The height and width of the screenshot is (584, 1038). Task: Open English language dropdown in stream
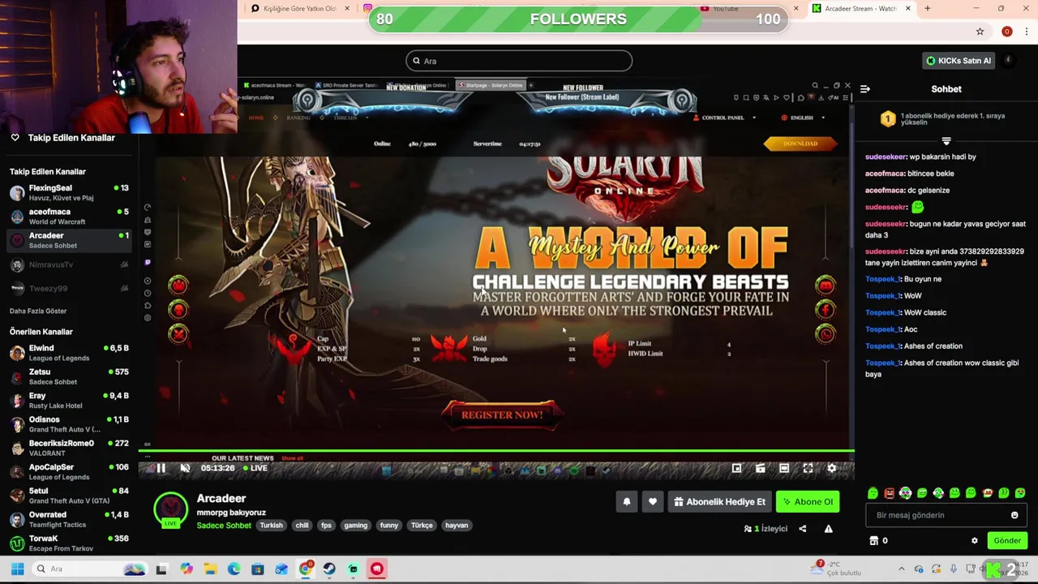[x=803, y=118]
